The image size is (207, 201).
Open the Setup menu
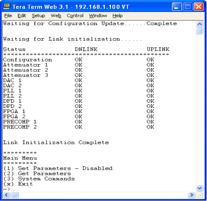[39, 16]
